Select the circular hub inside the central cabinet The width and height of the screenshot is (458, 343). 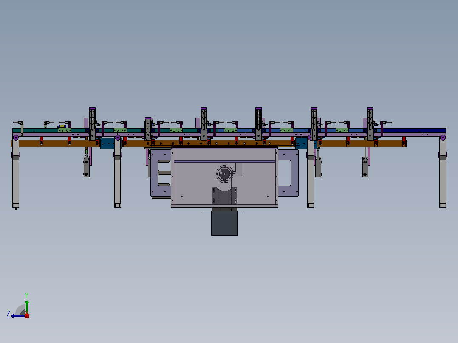pos(224,174)
